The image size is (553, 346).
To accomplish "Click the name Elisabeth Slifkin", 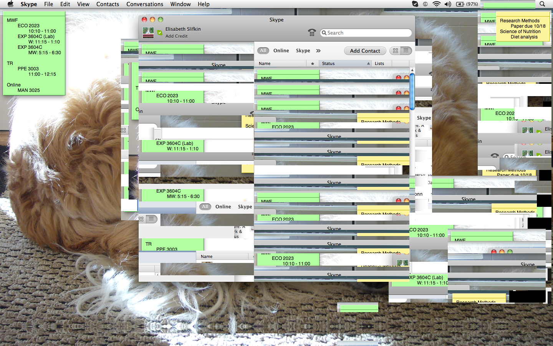I will tap(183, 29).
